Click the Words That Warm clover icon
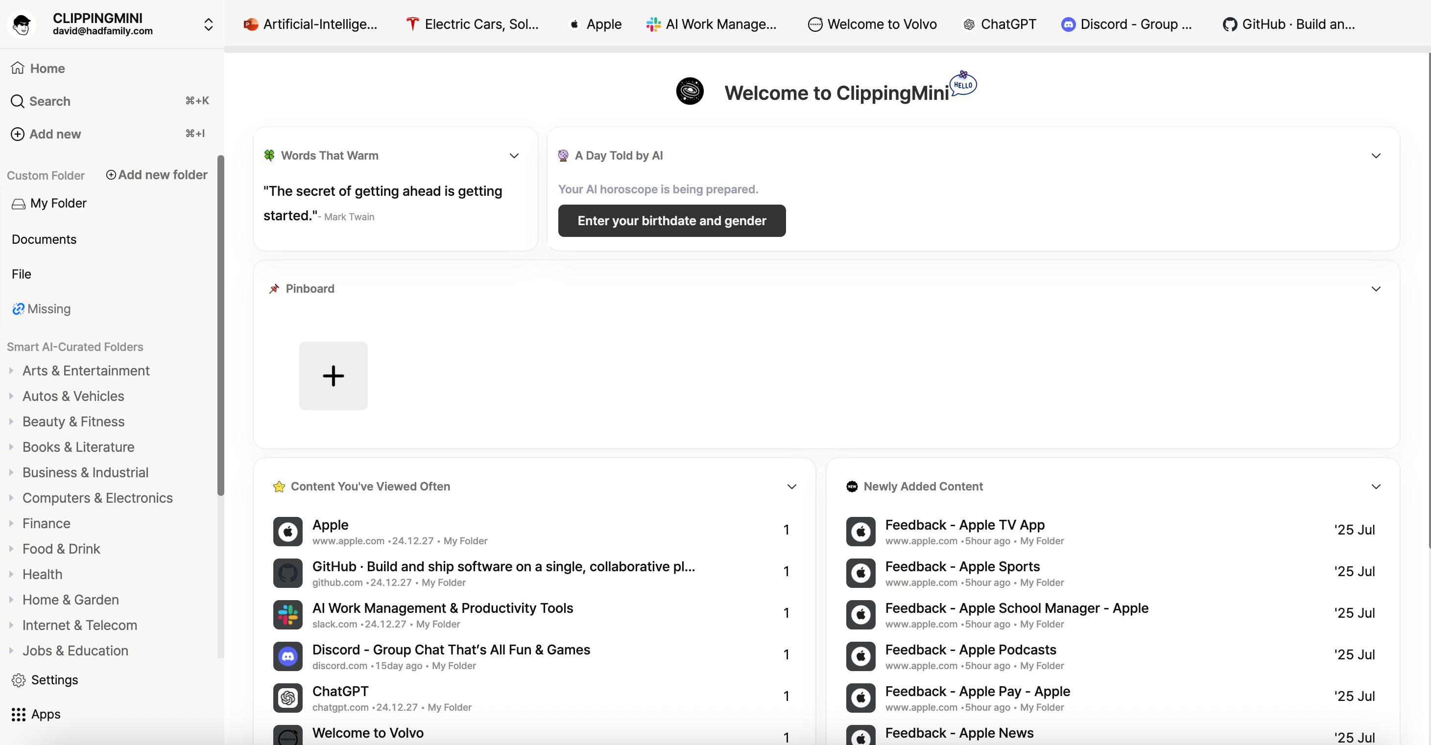Screen dimensions: 1431x745 pos(269,156)
